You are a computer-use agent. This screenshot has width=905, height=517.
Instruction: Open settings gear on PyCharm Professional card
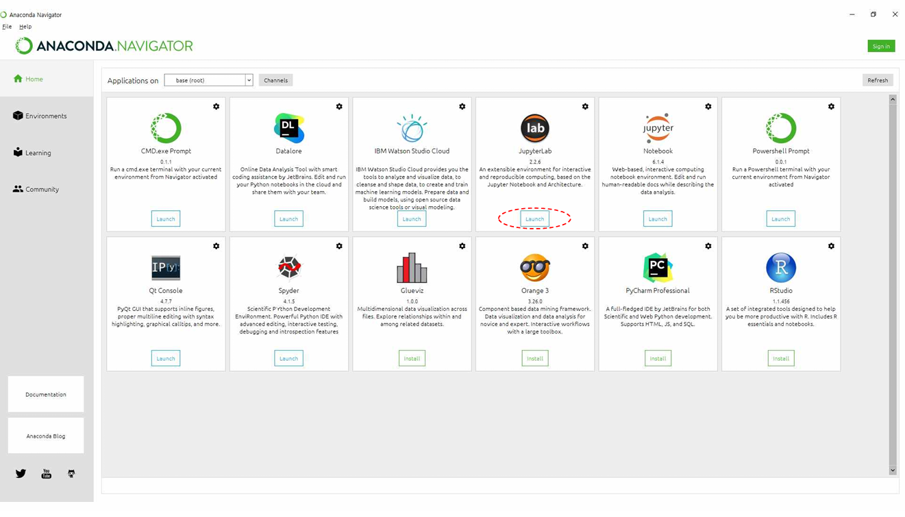(708, 247)
